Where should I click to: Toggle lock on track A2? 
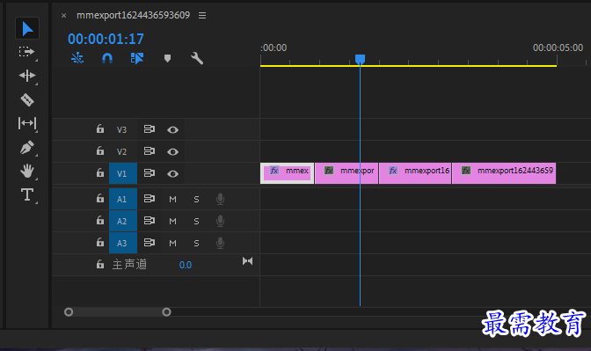(x=100, y=220)
